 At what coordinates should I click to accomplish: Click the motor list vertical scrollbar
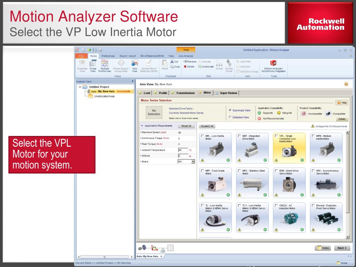(x=347, y=174)
